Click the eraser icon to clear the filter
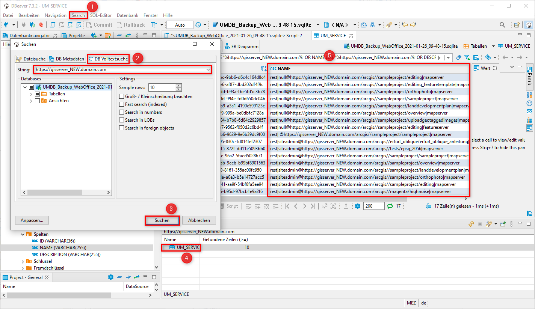The height and width of the screenshot is (309, 535). click(x=459, y=57)
